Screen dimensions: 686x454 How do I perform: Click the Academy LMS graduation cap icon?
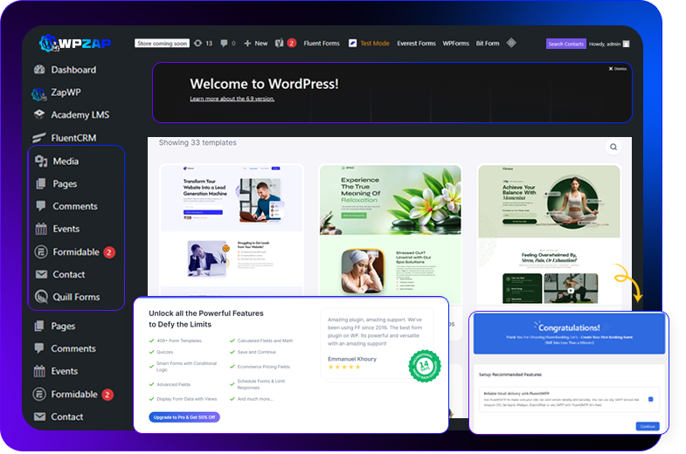pyautogui.click(x=39, y=114)
